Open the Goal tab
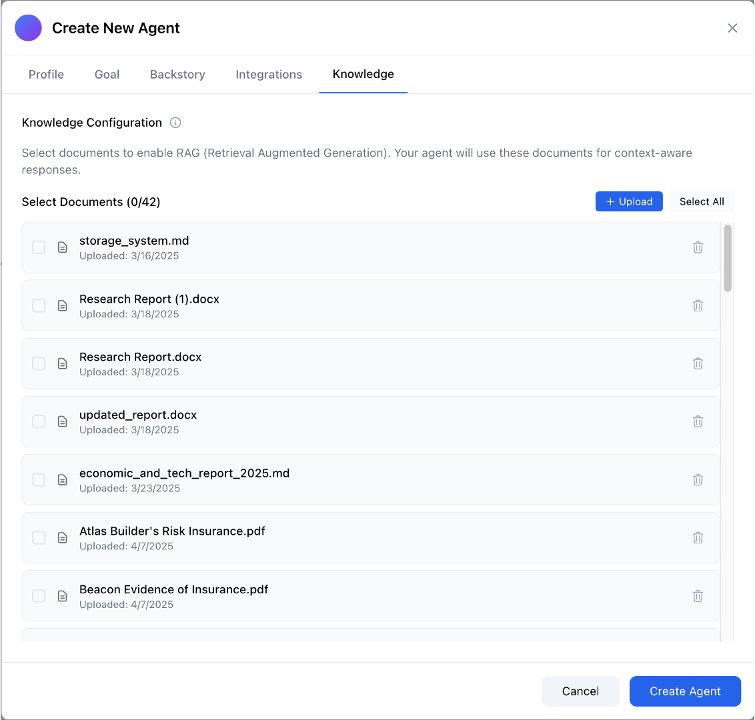Image resolution: width=755 pixels, height=720 pixels. pyautogui.click(x=107, y=74)
